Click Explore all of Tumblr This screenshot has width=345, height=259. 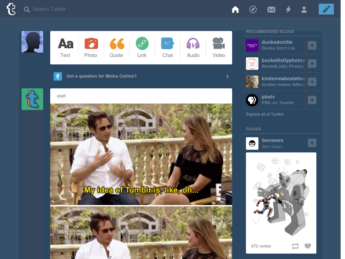(265, 114)
